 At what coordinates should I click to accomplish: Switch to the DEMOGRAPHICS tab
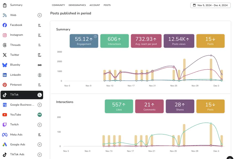pos(77,5)
